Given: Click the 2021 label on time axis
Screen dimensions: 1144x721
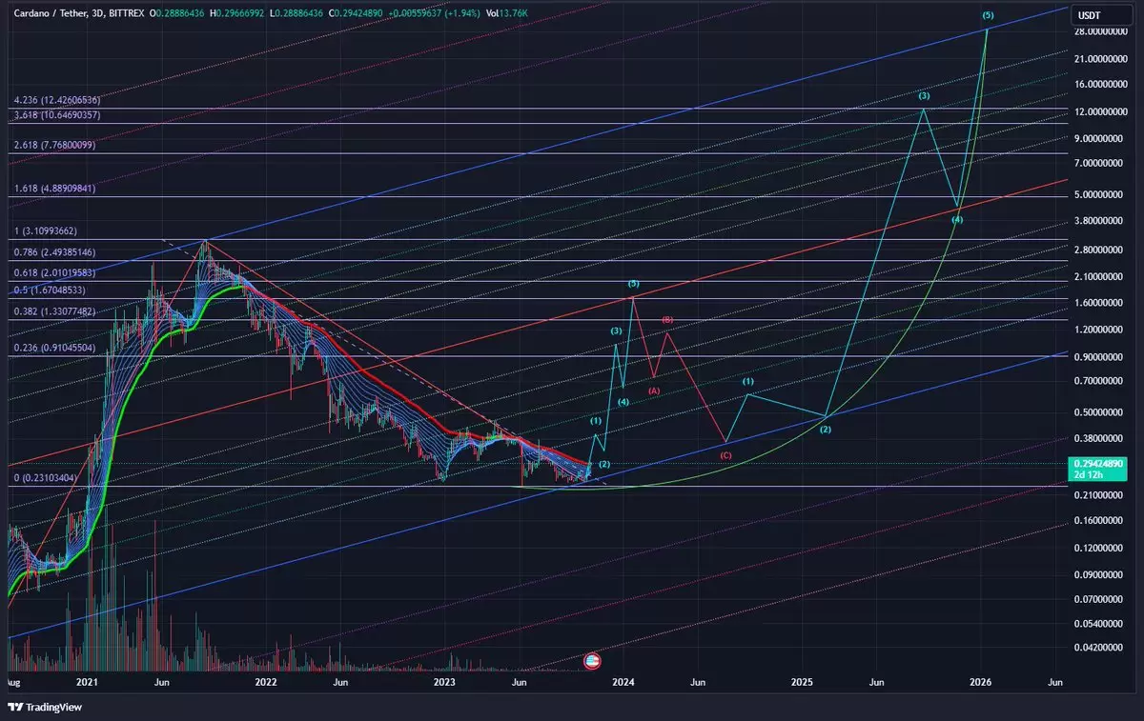Looking at the screenshot, I should [88, 682].
